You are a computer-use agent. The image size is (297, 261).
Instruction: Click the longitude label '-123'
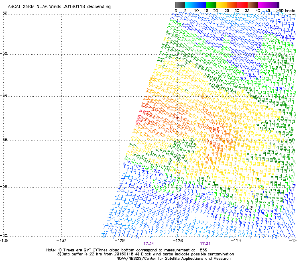click(236, 241)
